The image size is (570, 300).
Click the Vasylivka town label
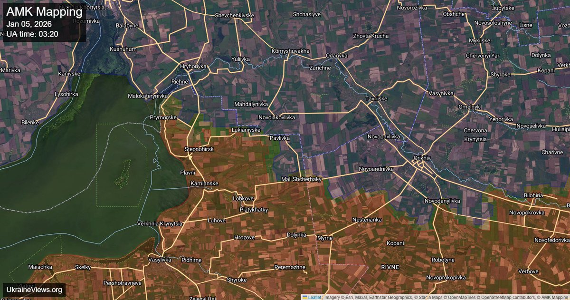pyautogui.click(x=160, y=260)
